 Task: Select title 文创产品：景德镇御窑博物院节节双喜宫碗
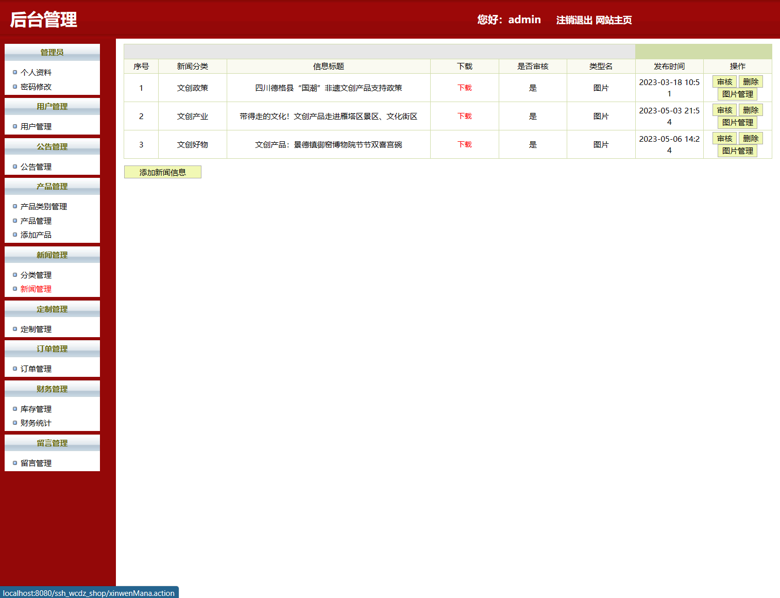[x=329, y=145]
